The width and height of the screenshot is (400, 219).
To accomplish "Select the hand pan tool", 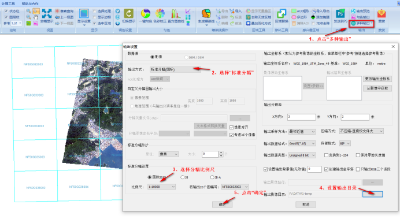I will 36,17.
